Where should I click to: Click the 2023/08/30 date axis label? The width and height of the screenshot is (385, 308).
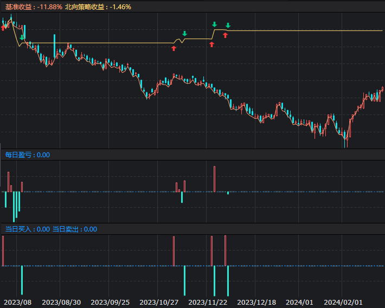point(61,303)
